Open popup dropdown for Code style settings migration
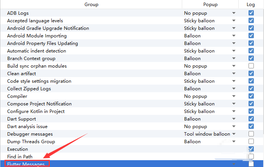This screenshot has width=264, height=167. [234, 81]
